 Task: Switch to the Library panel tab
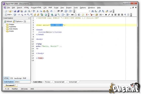pos(17,82)
